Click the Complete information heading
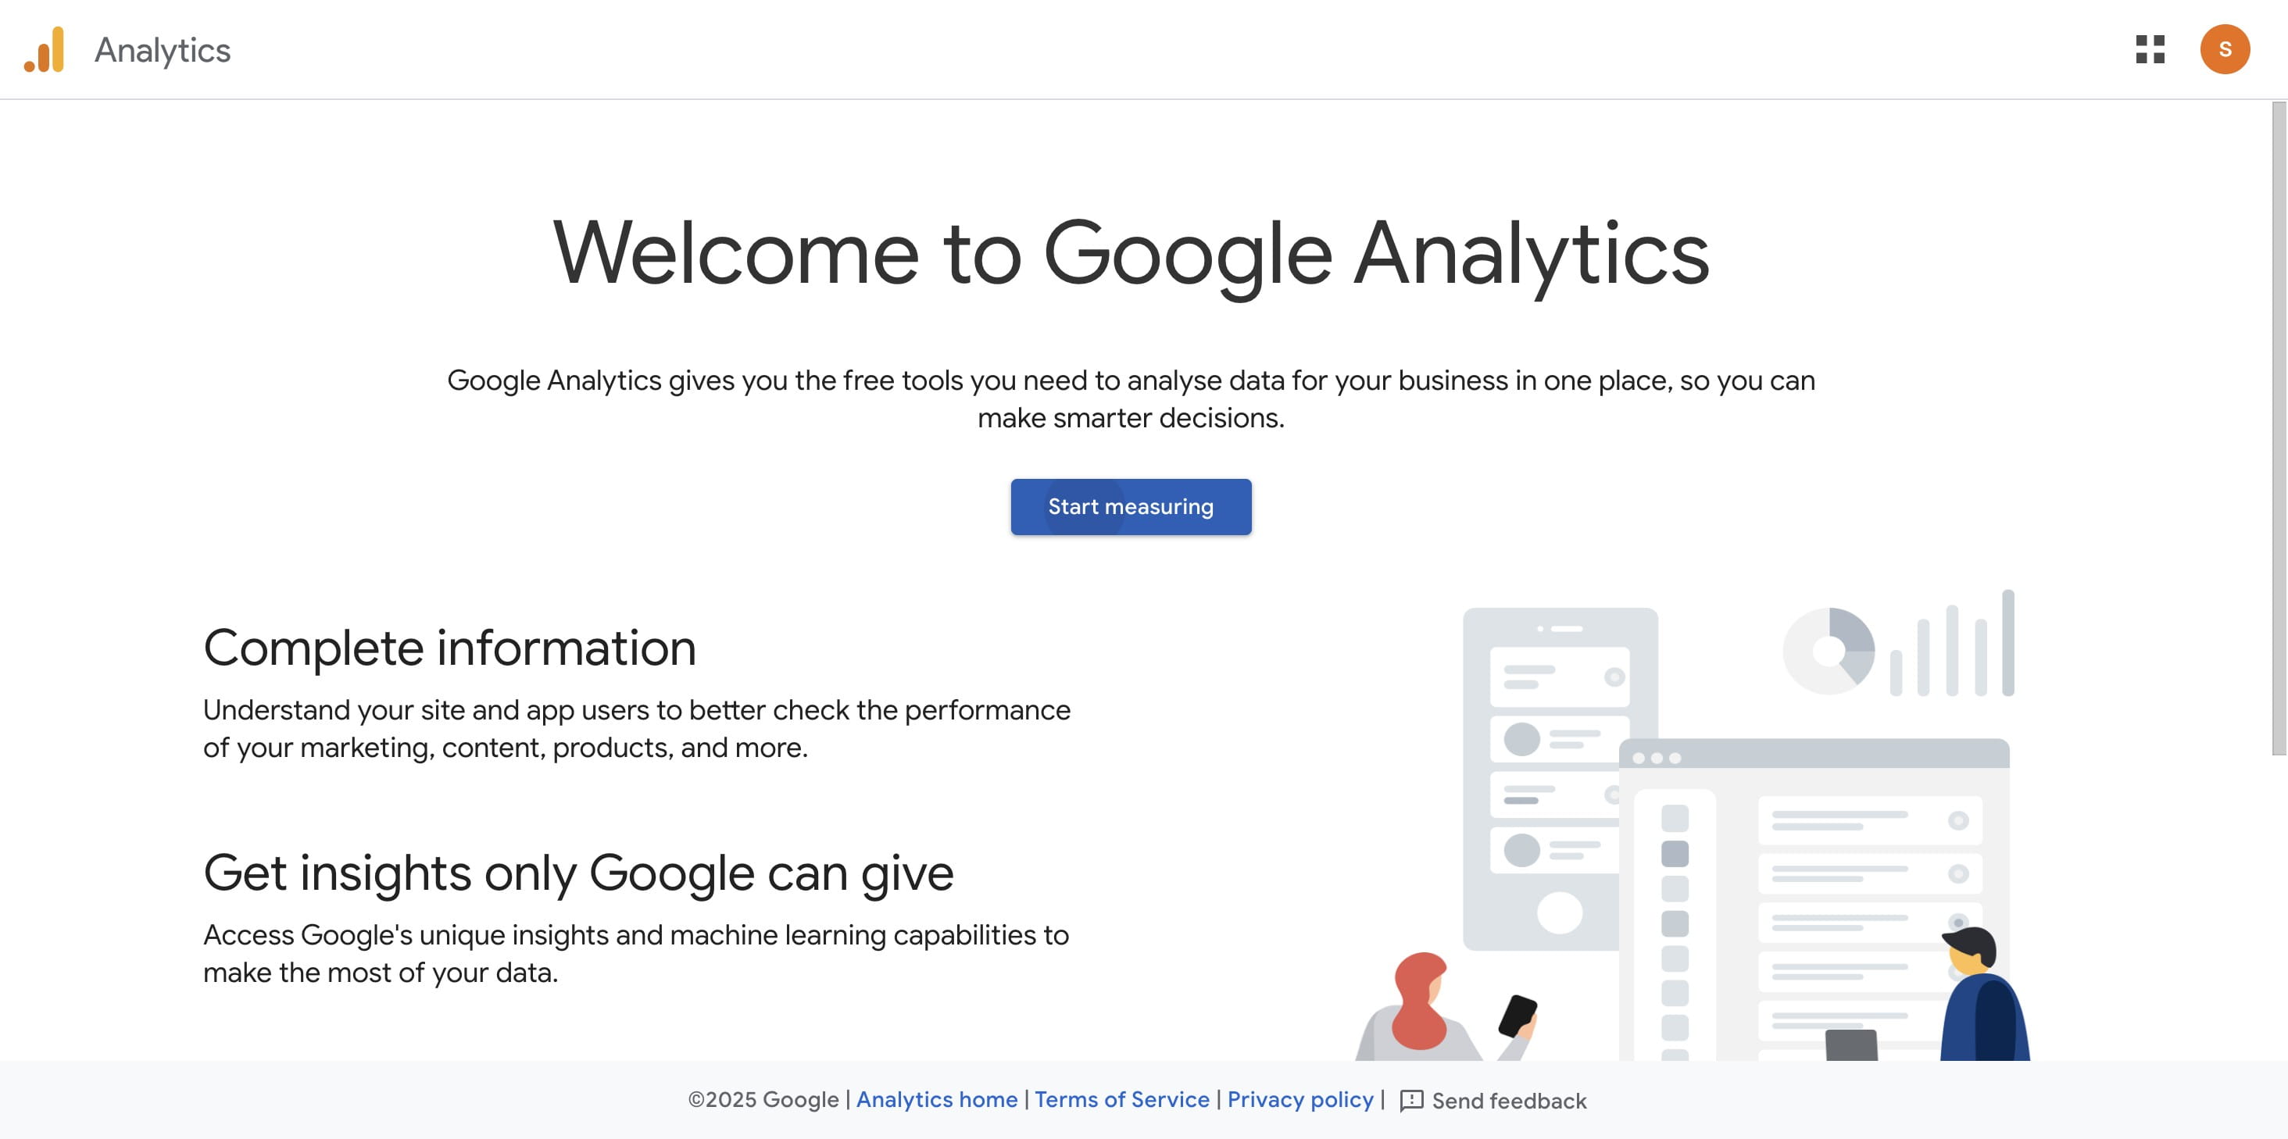 [449, 647]
